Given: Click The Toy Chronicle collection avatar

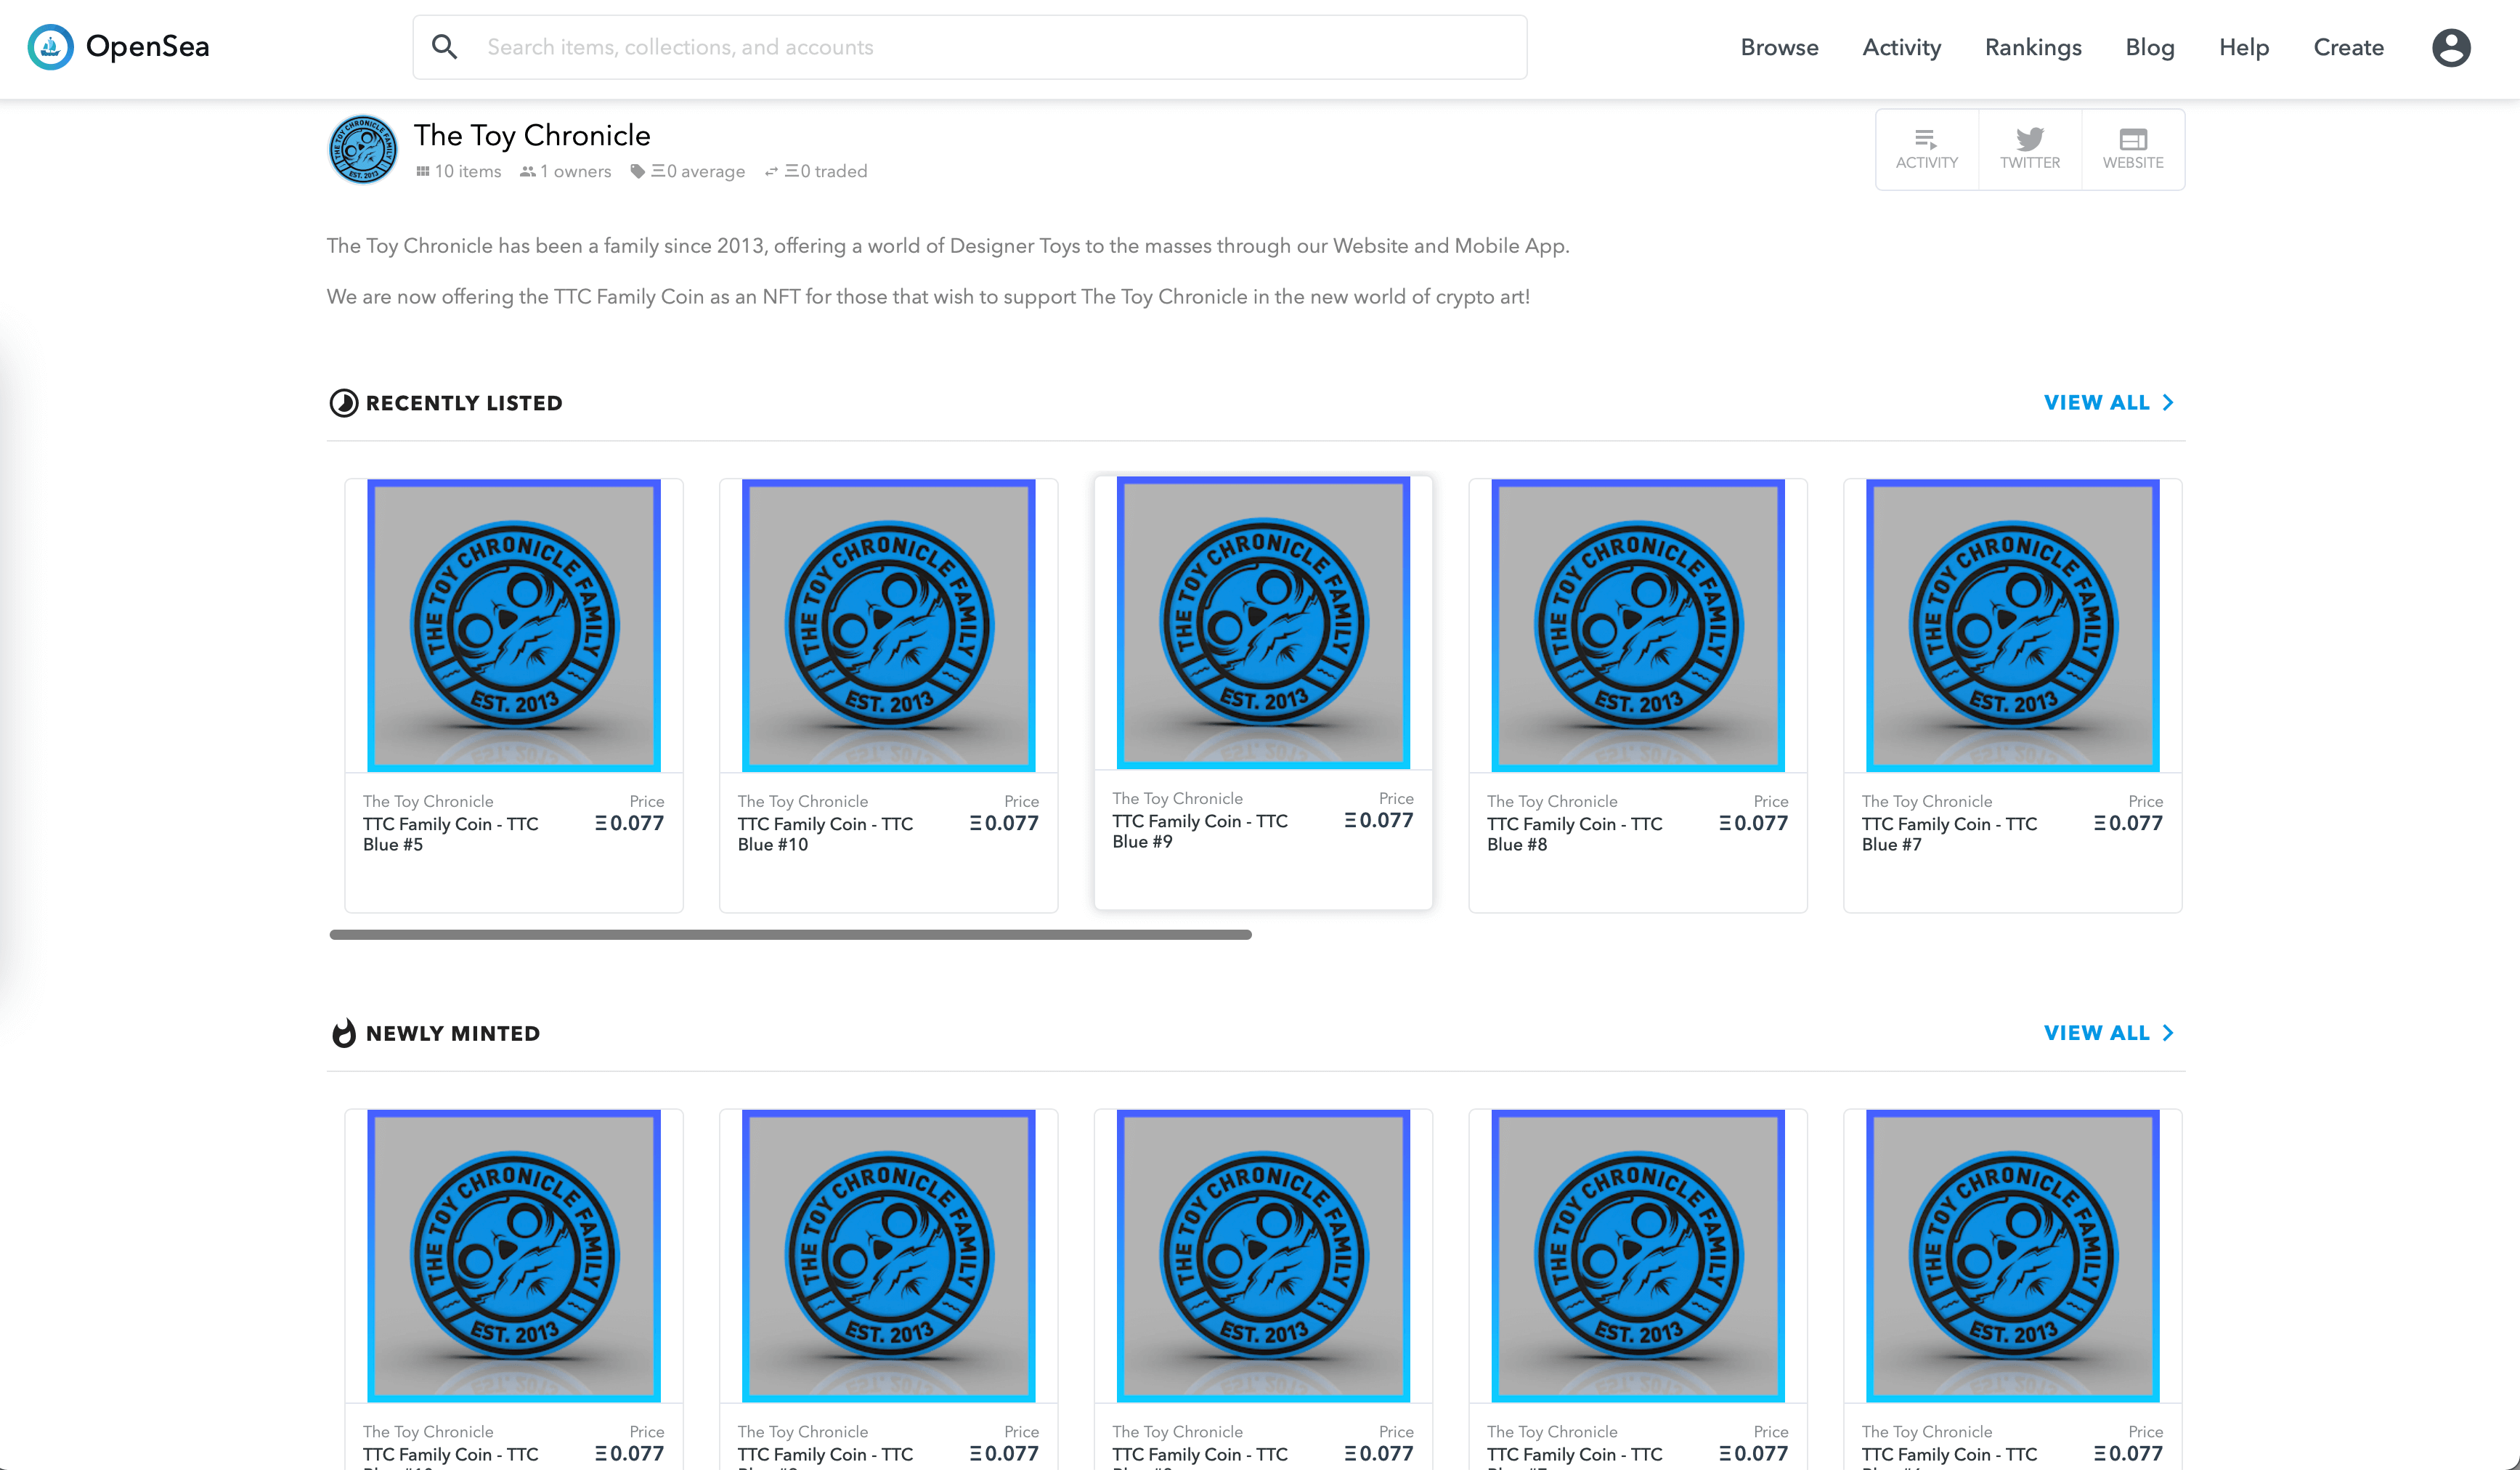Looking at the screenshot, I should pos(363,150).
